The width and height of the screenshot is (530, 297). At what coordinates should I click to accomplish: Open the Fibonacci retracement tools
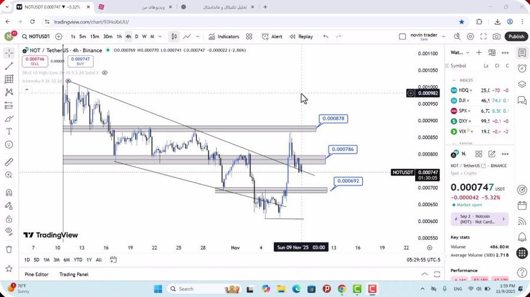click(9, 79)
